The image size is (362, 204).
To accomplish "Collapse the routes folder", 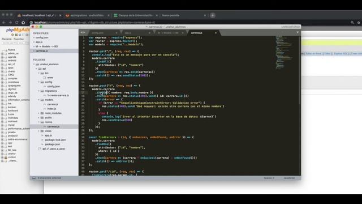I will click(x=38, y=122).
